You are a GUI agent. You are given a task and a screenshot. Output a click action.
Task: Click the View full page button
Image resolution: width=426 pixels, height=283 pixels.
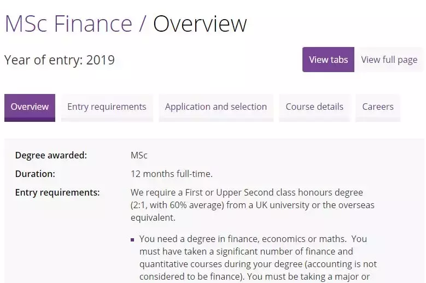(389, 60)
